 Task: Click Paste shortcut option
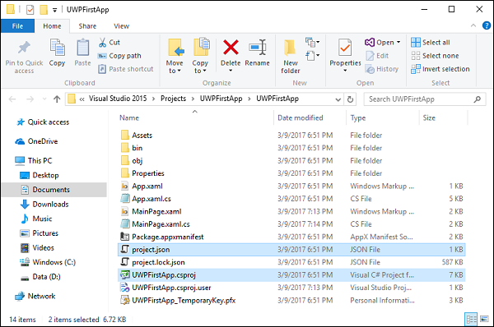126,69
